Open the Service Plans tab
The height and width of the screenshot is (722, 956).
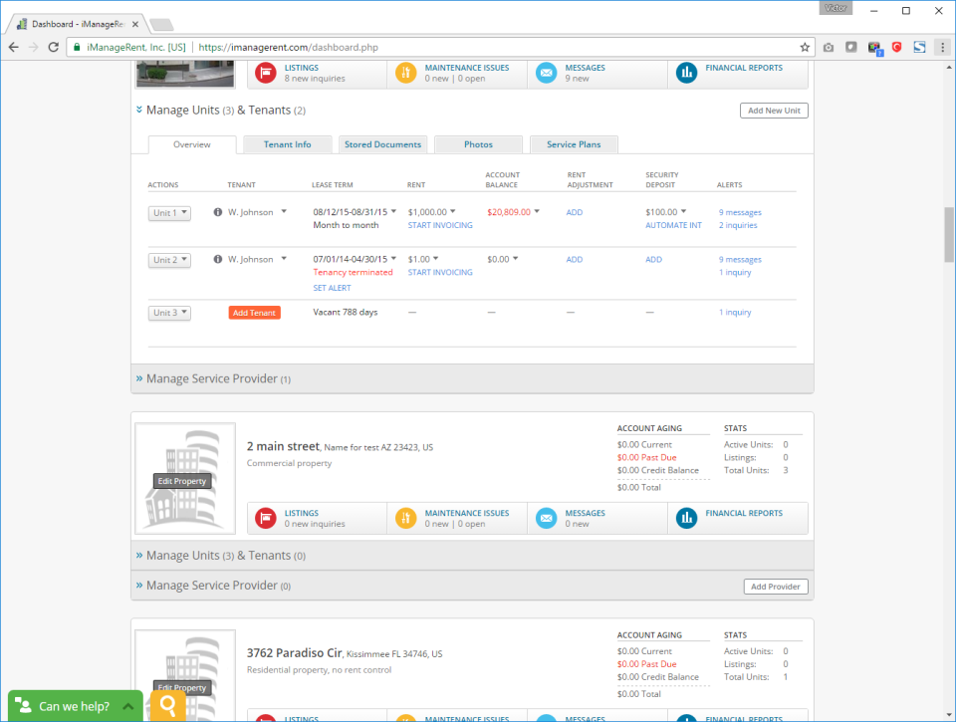574,143
